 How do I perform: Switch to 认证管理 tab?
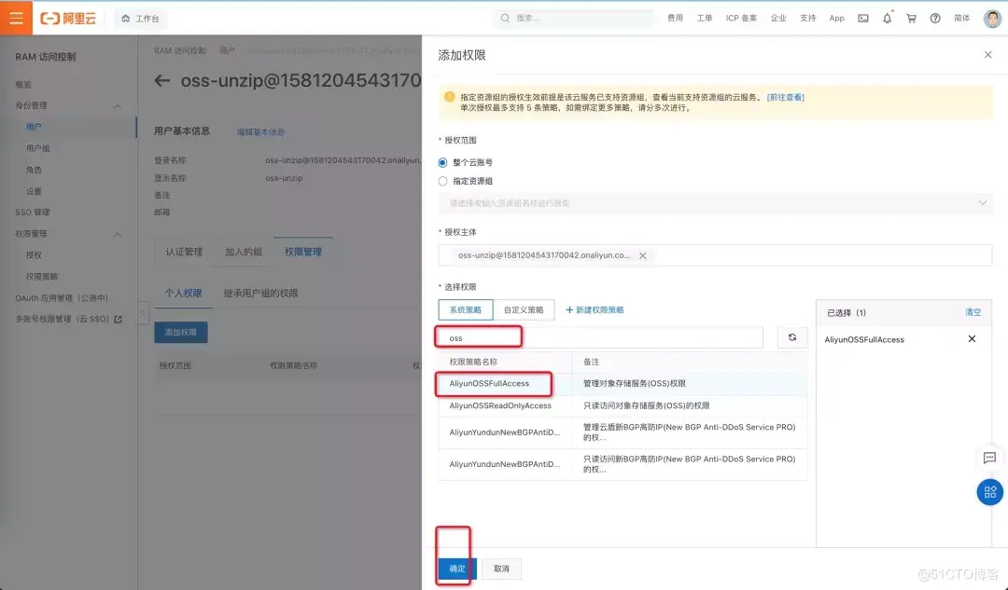click(x=184, y=252)
